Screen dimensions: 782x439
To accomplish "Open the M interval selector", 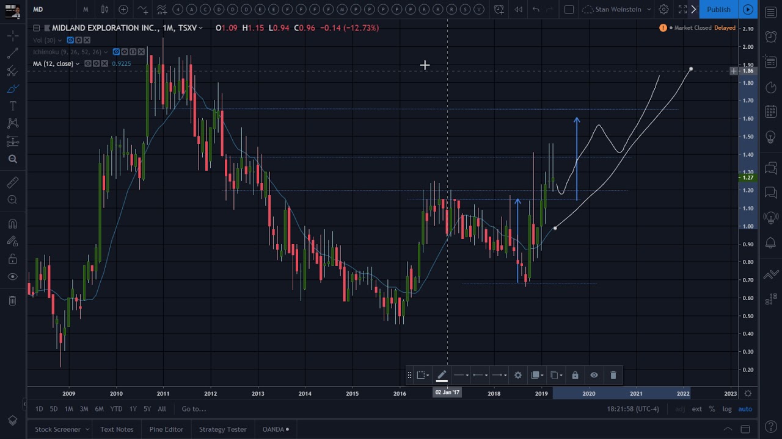I will tap(86, 9).
